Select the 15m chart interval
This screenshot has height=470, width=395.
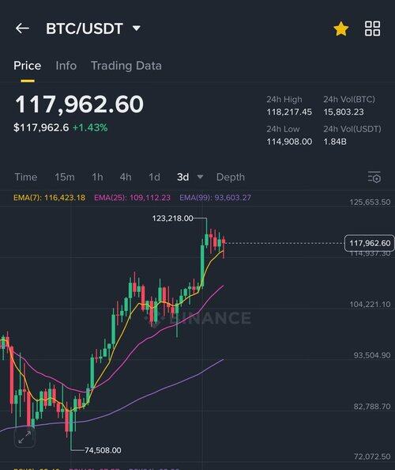click(65, 177)
